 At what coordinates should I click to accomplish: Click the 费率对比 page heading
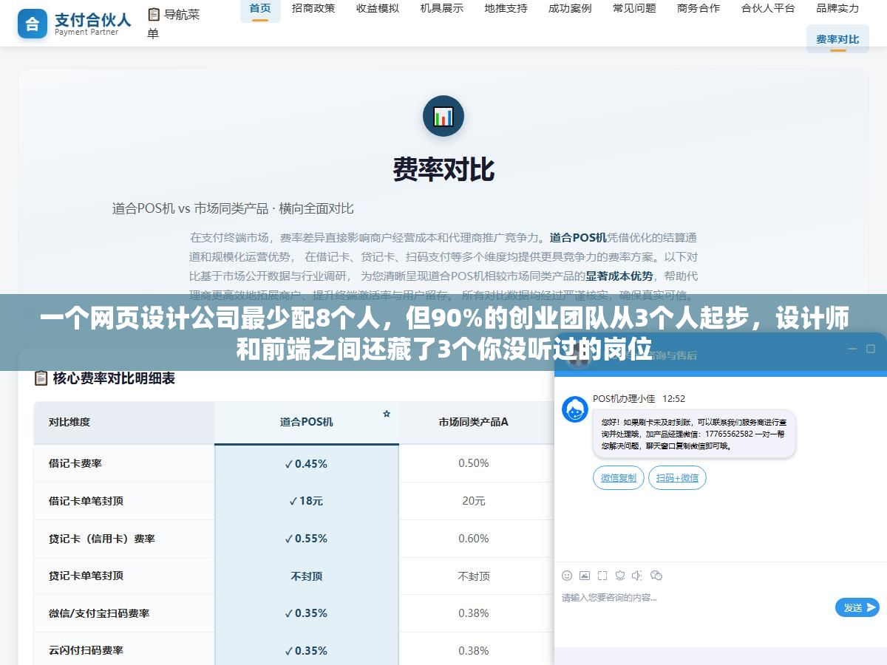[x=443, y=169]
